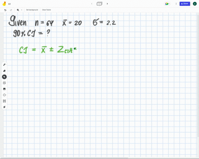Click the horizontal scrollbar at the bottom

tap(64, 158)
